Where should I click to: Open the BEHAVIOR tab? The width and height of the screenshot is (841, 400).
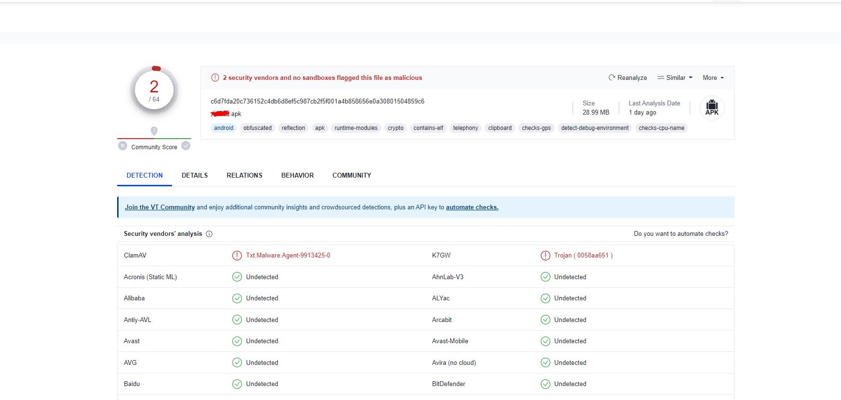tap(297, 175)
